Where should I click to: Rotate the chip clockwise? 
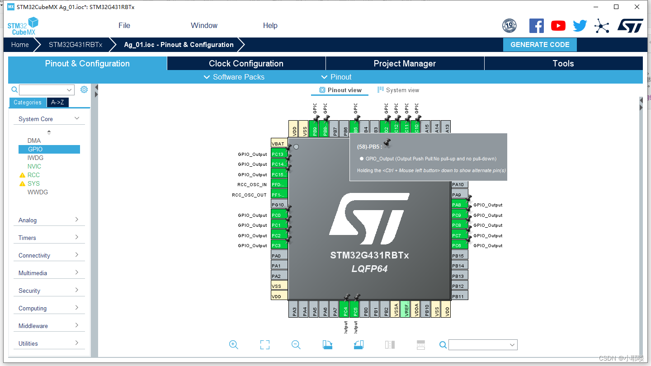(328, 345)
